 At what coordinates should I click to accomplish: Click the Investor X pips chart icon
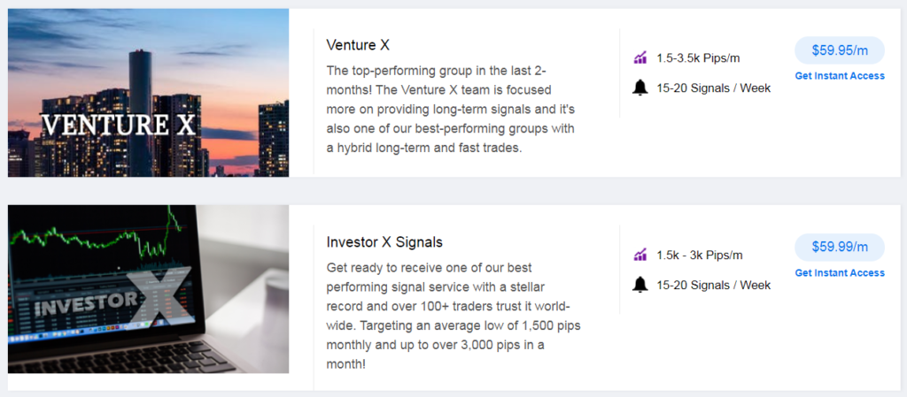point(640,255)
